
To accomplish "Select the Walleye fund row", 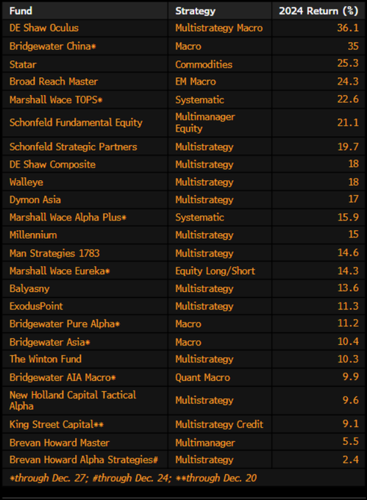I will click(184, 182).
